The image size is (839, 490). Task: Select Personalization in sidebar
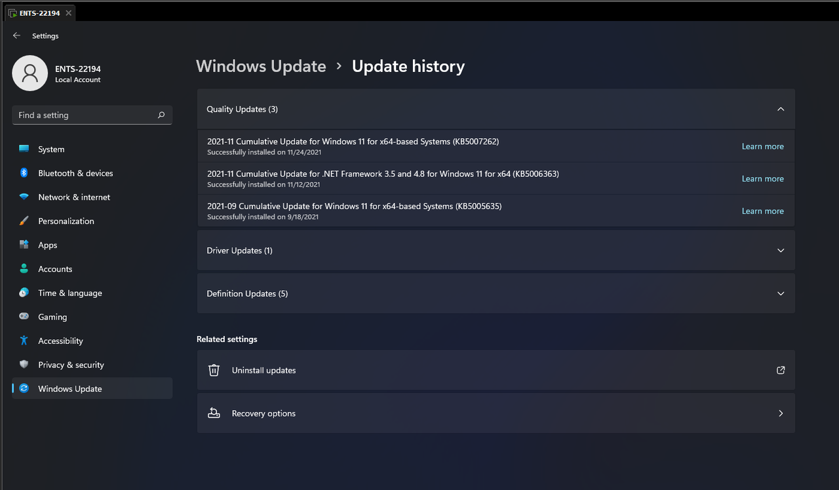[92, 221]
